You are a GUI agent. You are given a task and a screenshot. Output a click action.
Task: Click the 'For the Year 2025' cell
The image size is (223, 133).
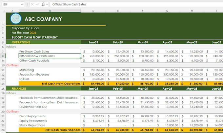pyautogui.click(x=24, y=33)
